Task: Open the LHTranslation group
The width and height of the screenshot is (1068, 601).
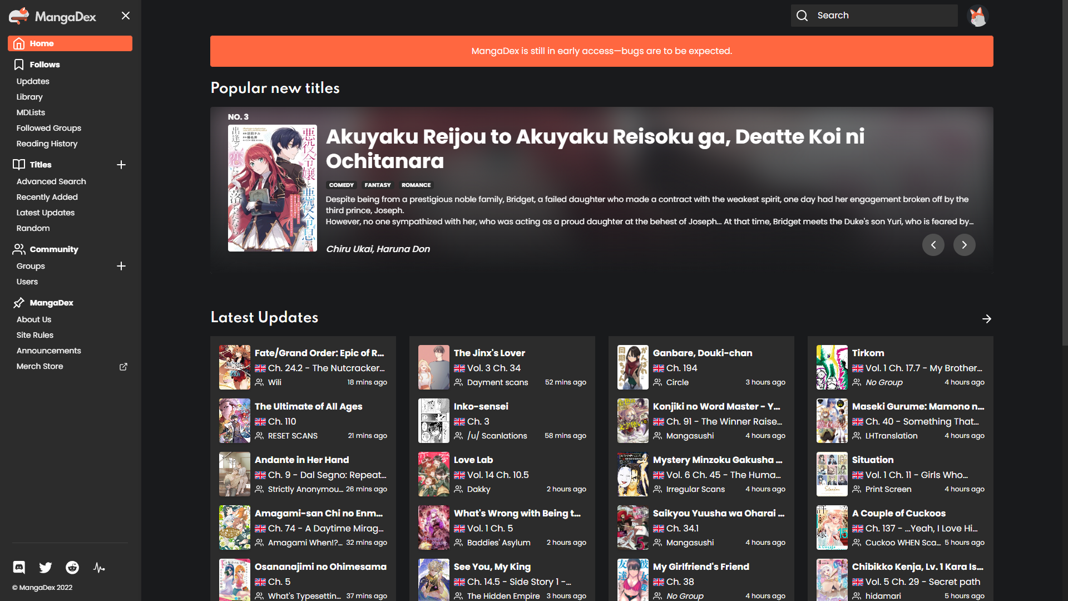Action: coord(892,436)
